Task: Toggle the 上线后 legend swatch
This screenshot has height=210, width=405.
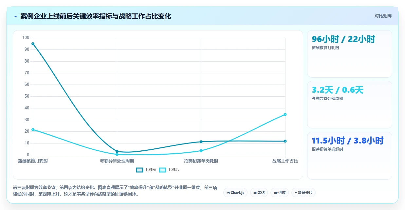Action: (163, 170)
